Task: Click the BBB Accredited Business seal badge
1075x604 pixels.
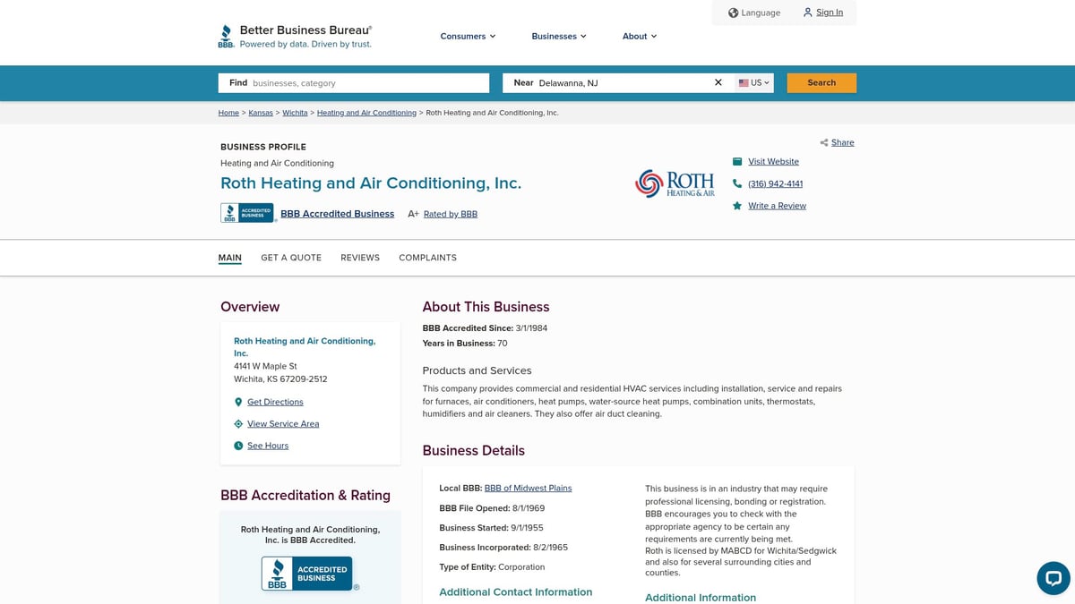Action: (x=247, y=213)
